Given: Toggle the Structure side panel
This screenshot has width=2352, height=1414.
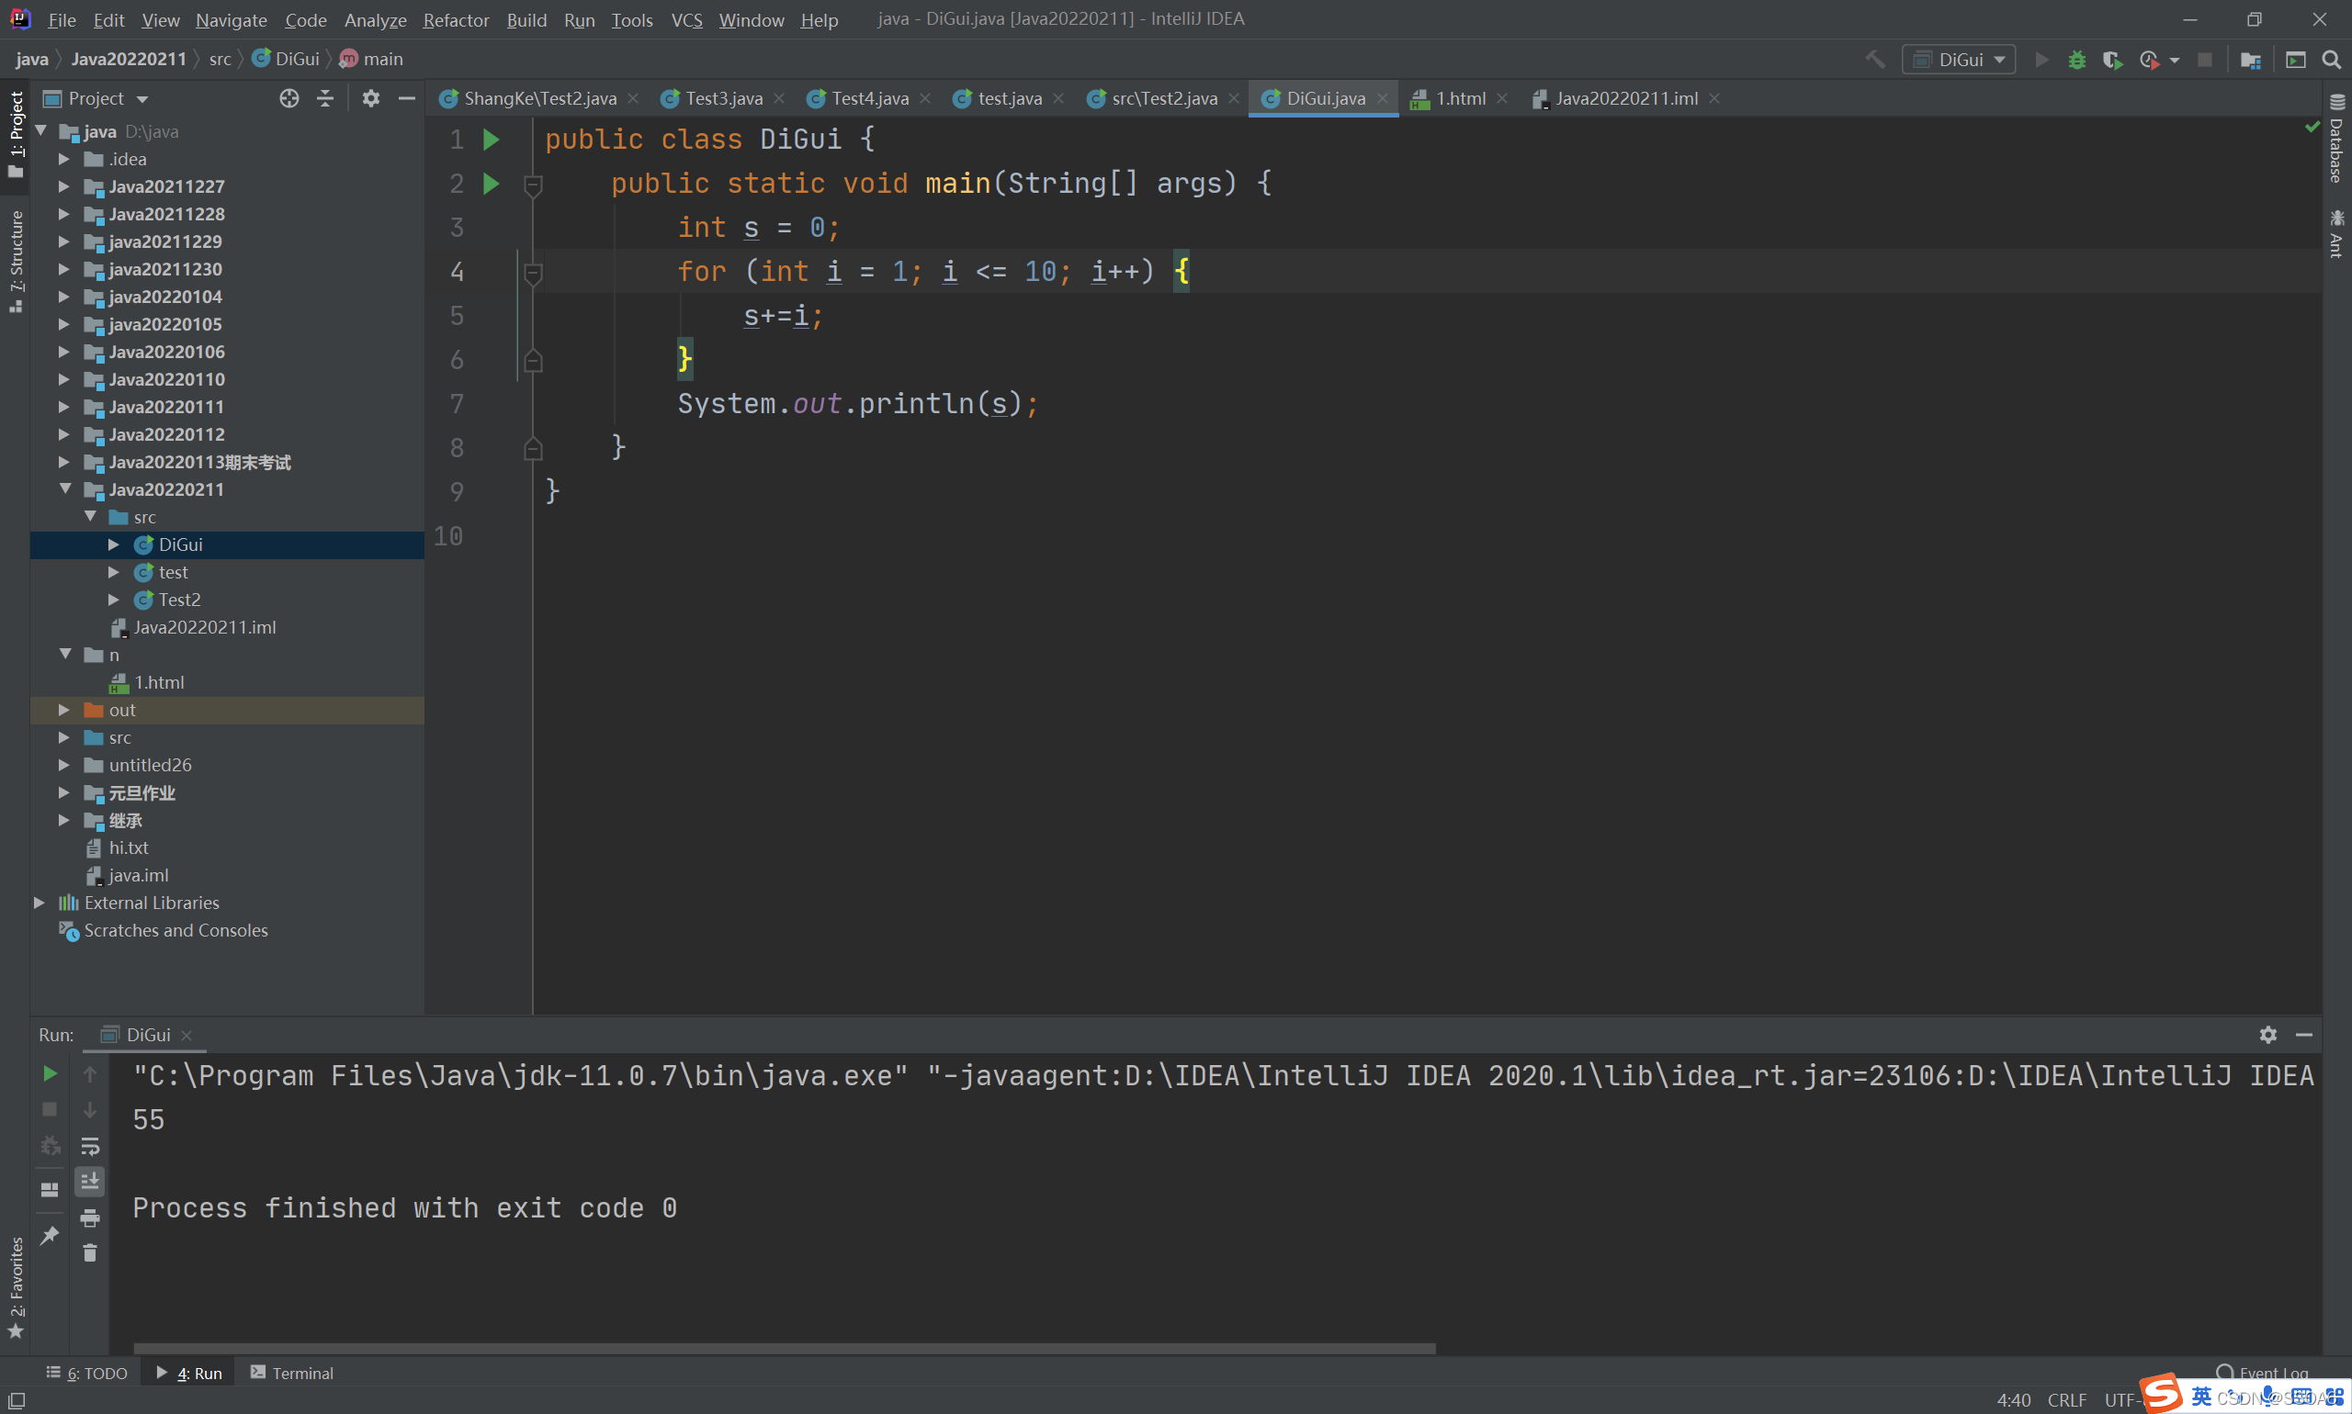Looking at the screenshot, I should 16,261.
